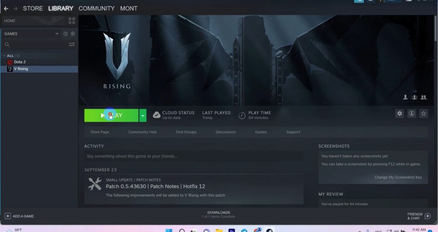Open the game info icon
Viewport: 438px width, 232px height.
[411, 113]
